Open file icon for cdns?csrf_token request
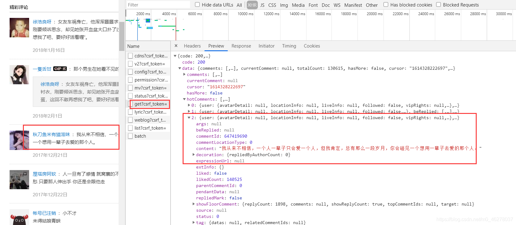516x225 pixels. [x=130, y=56]
